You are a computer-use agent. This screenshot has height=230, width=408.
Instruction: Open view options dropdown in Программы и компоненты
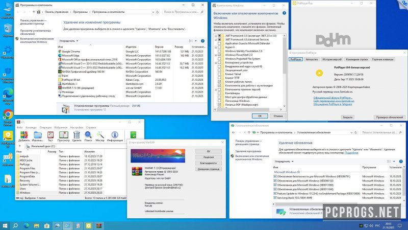coord(196,41)
